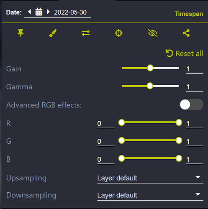208x209 pixels.
Task: Click the Gamma slider handle
Action: 150,86
